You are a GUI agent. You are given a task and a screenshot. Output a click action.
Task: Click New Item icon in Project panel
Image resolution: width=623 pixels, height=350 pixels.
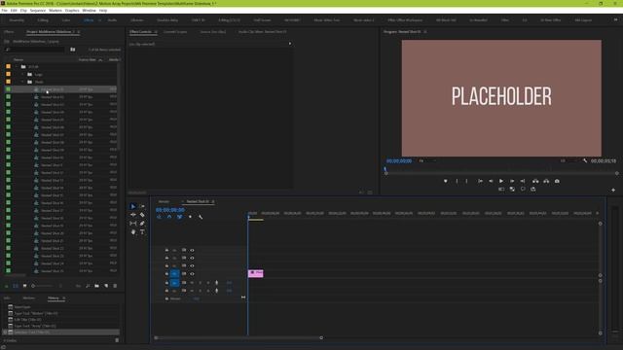[106, 286]
